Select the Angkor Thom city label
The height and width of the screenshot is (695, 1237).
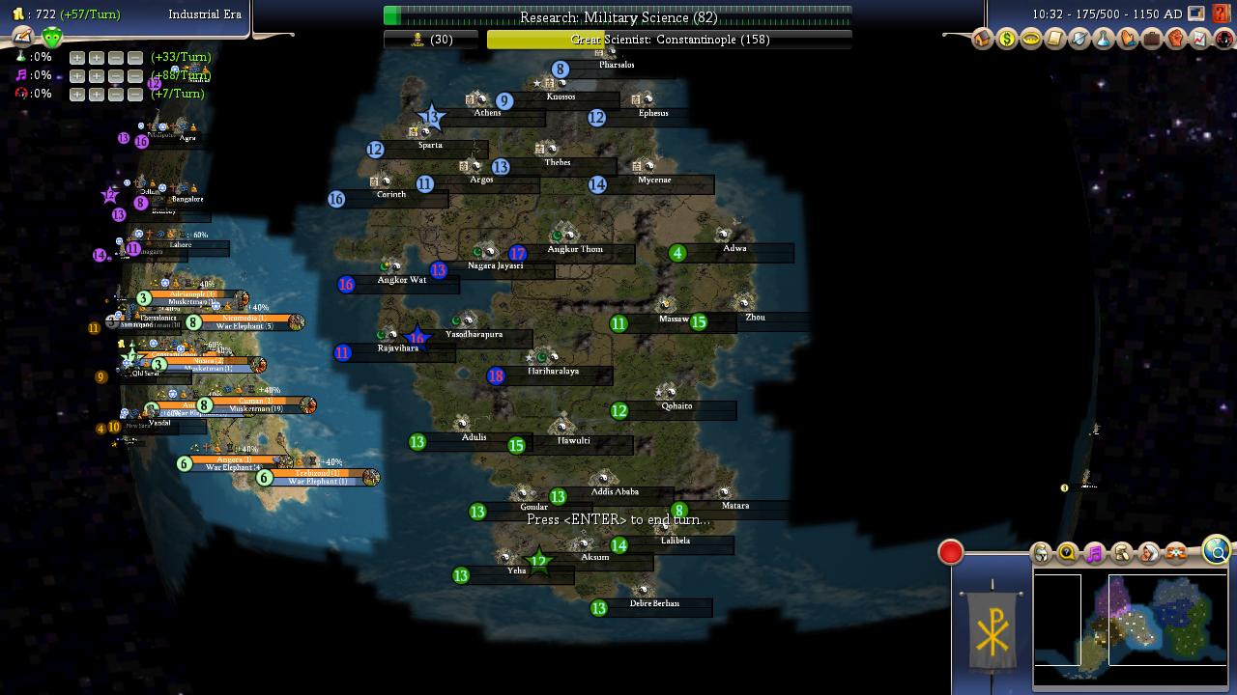click(x=575, y=250)
